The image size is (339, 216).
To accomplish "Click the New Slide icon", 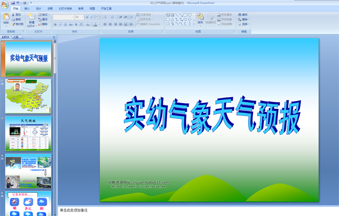I will point(32,16).
